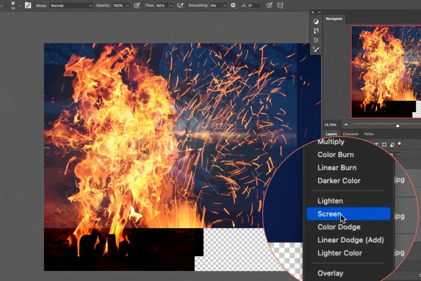Expand the Flow percentage dropdown
Image resolution: width=421 pixels, height=281 pixels.
[171, 5]
